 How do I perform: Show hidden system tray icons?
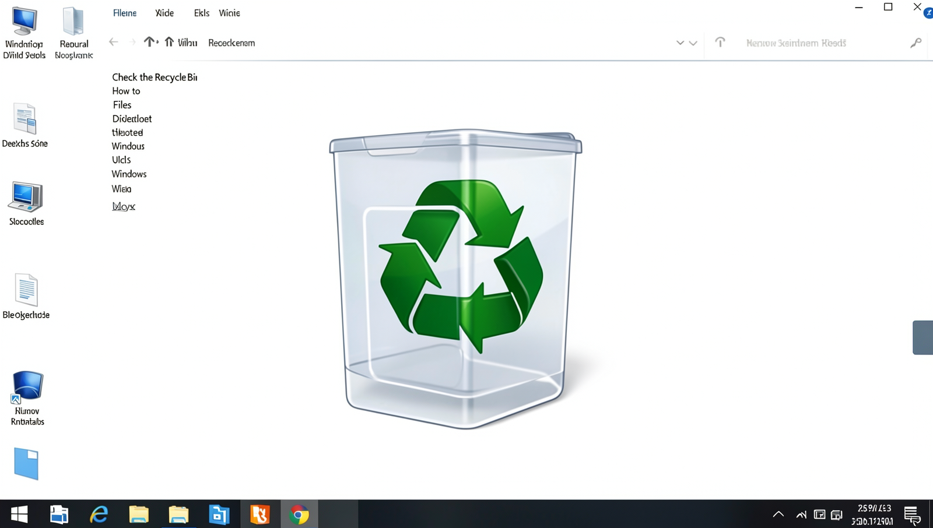778,514
